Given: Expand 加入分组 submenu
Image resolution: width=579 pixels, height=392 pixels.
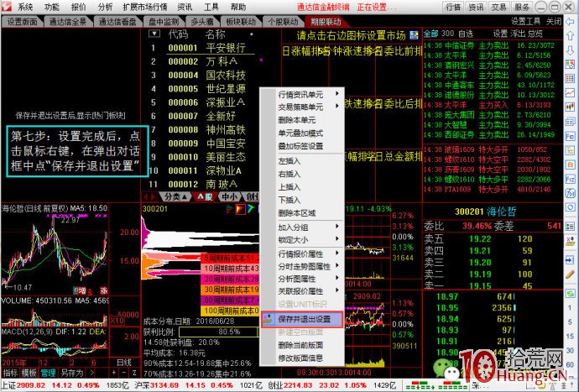Looking at the screenshot, I should pos(302,227).
